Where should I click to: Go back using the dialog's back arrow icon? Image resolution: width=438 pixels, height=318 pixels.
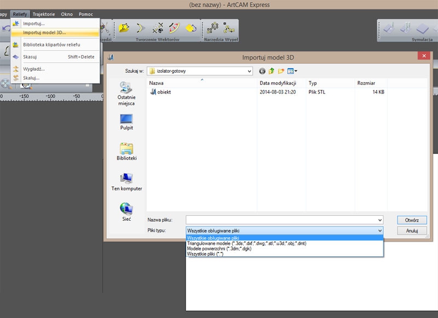[262, 72]
